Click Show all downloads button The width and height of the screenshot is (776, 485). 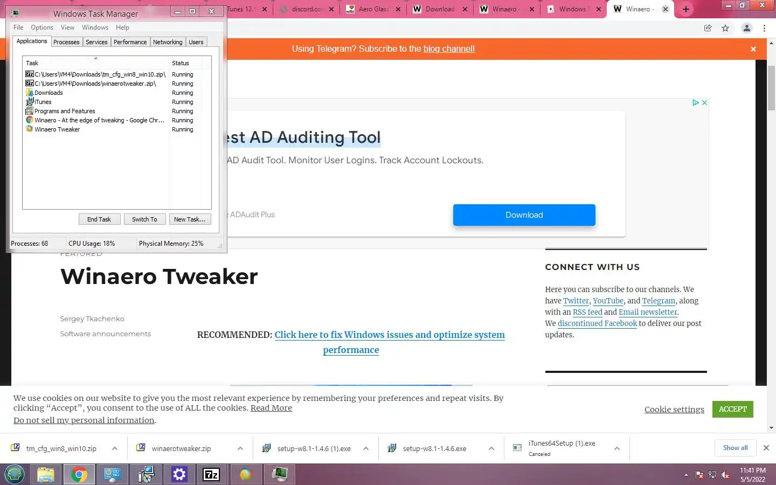pos(735,448)
